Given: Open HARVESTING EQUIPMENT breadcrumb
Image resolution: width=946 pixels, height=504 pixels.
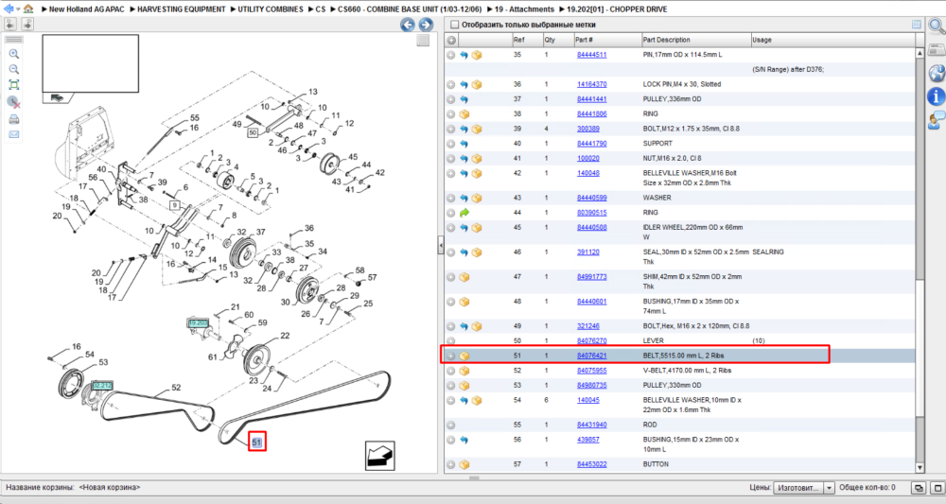Looking at the screenshot, I should point(181,9).
